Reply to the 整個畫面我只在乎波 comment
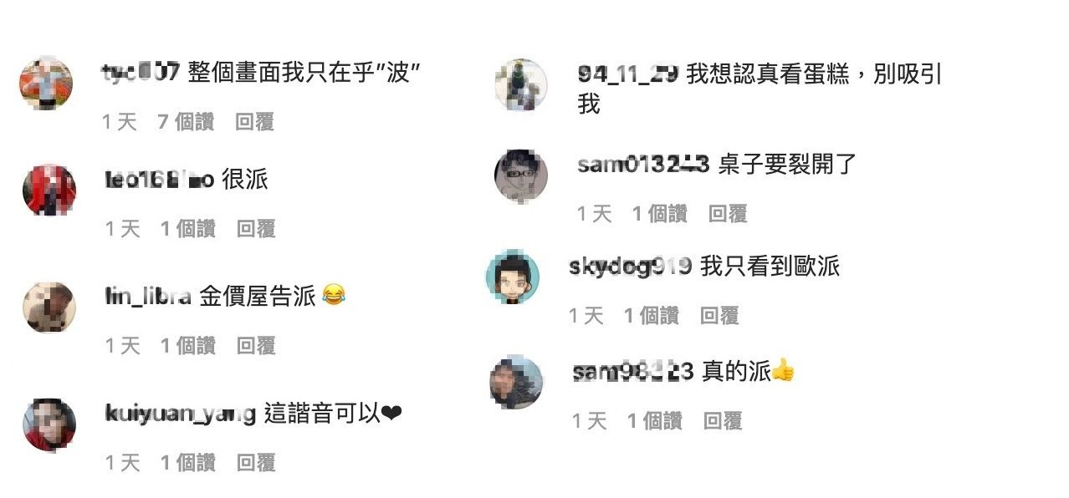The width and height of the screenshot is (1069, 498). [255, 122]
